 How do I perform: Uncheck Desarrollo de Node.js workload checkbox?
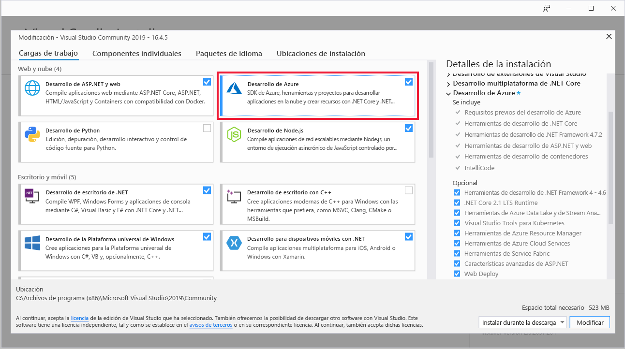[x=409, y=128]
